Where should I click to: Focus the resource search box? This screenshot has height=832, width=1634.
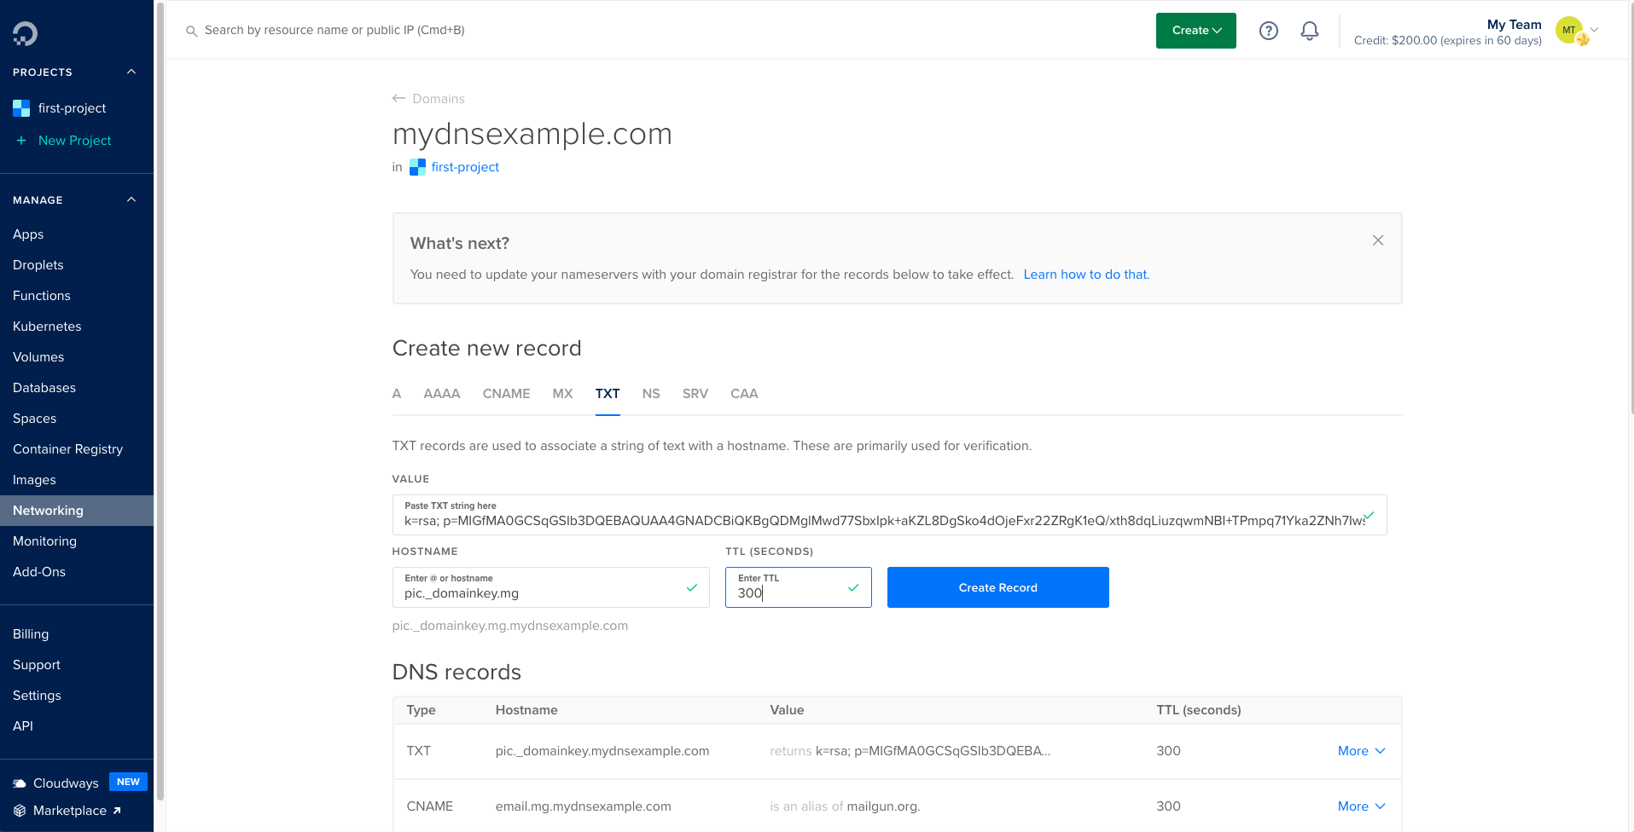[334, 31]
